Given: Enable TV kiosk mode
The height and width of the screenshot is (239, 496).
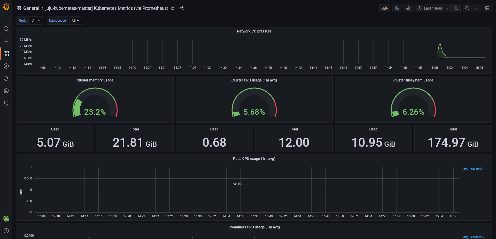Looking at the screenshot, I should [x=487, y=8].
